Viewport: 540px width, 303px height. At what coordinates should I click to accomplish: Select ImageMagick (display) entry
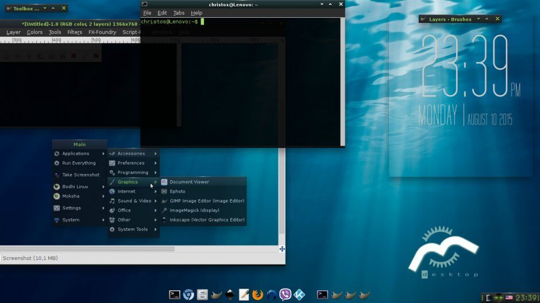tap(203, 211)
